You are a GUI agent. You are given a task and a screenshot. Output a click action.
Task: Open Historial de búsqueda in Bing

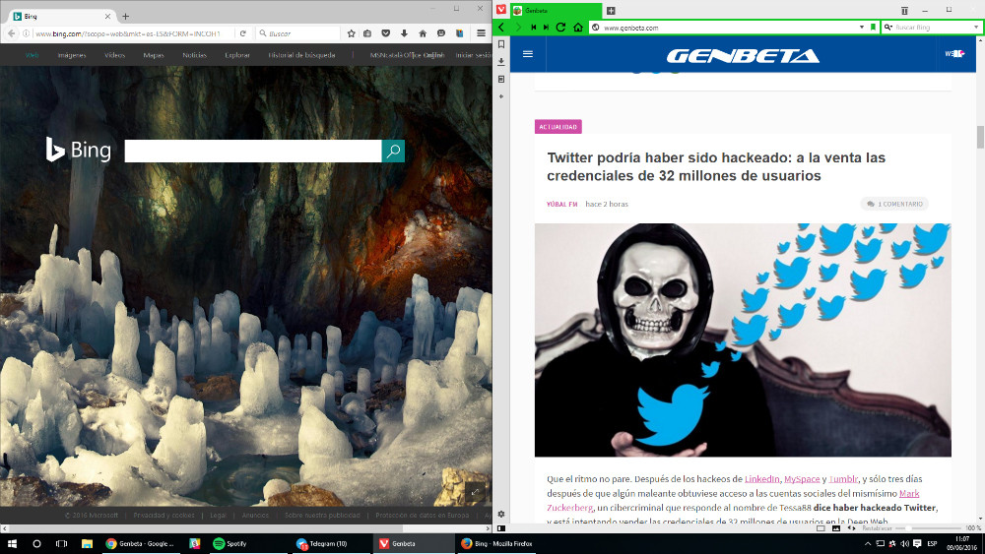[x=301, y=55]
